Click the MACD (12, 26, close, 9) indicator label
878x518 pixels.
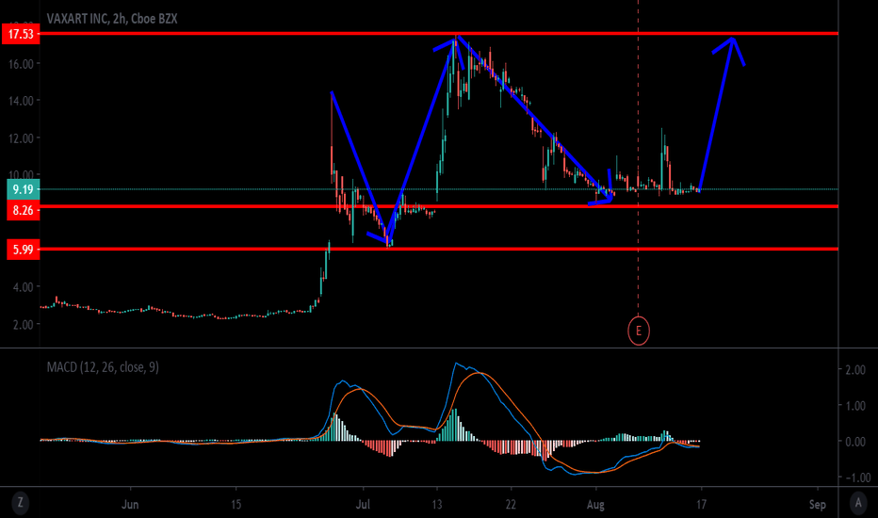coord(103,367)
